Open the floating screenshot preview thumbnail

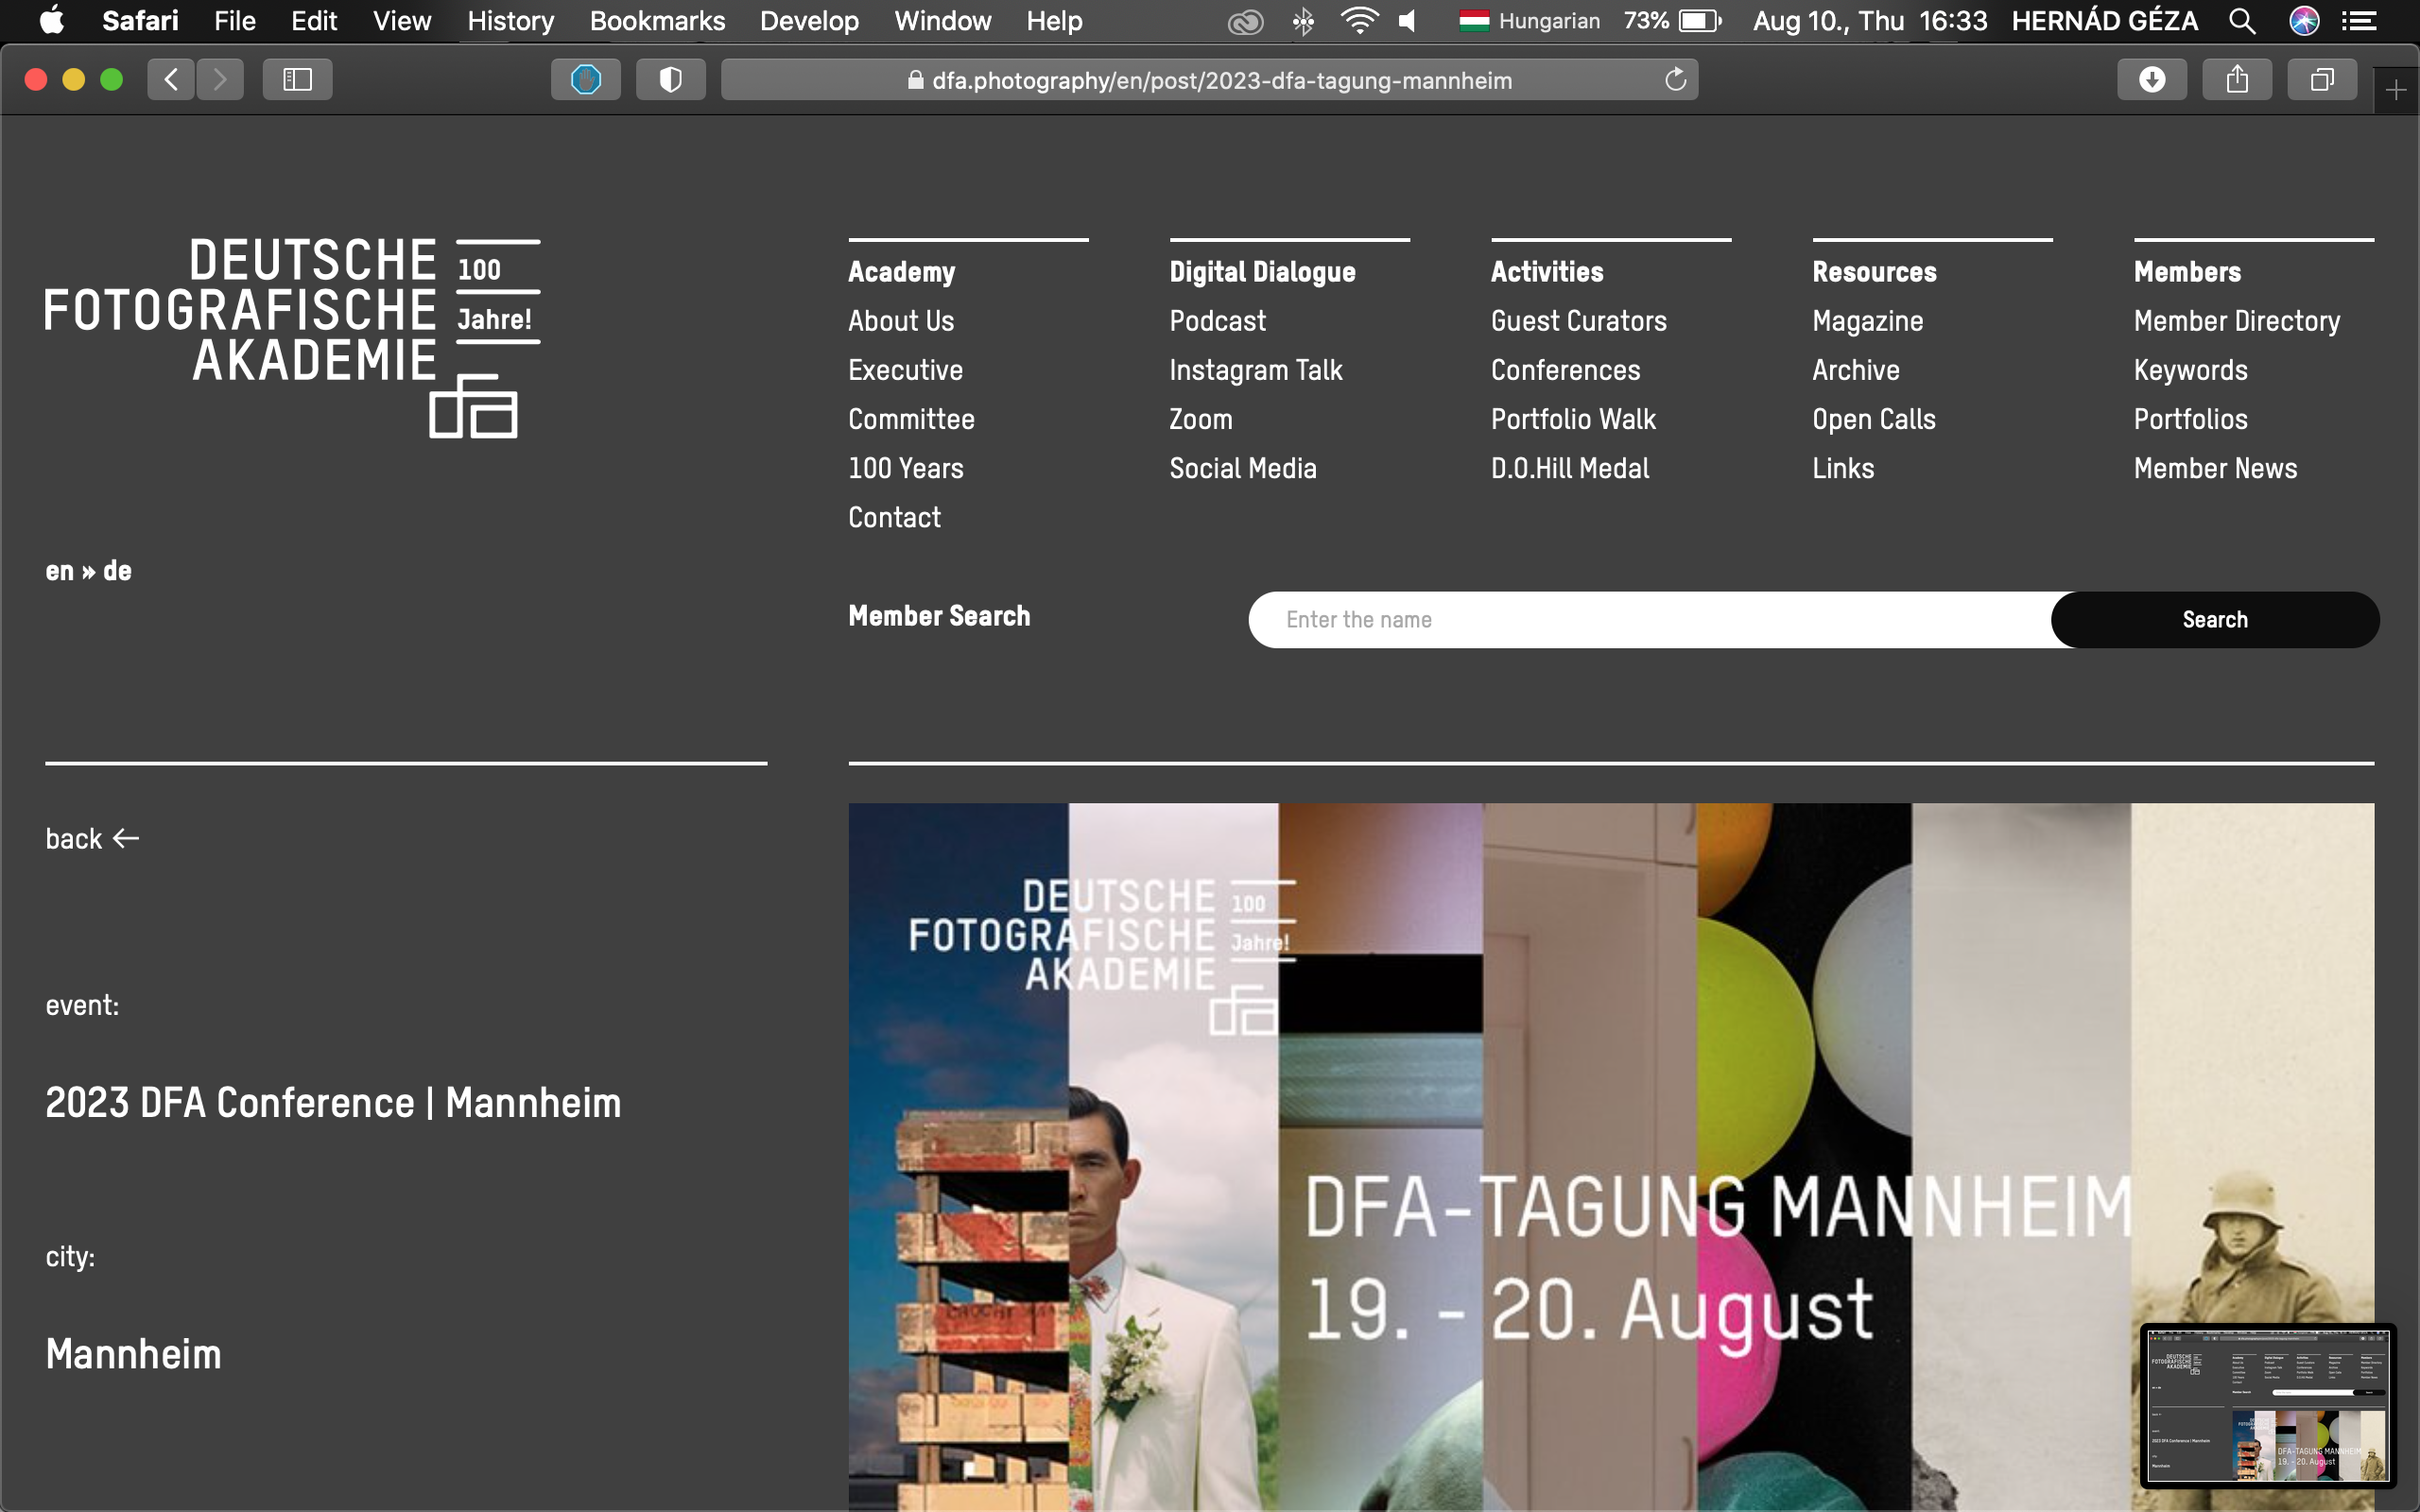pos(2267,1404)
